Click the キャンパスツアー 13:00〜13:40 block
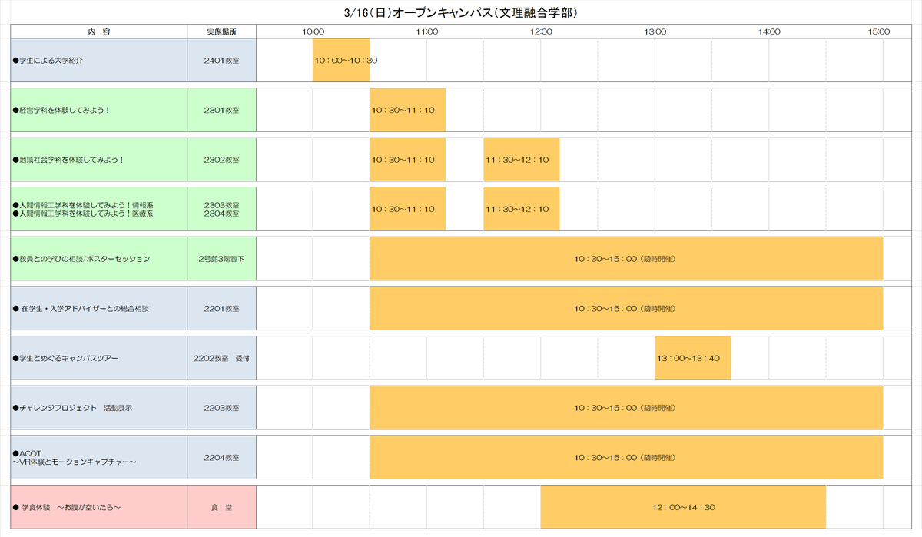This screenshot has width=922, height=537. (692, 358)
